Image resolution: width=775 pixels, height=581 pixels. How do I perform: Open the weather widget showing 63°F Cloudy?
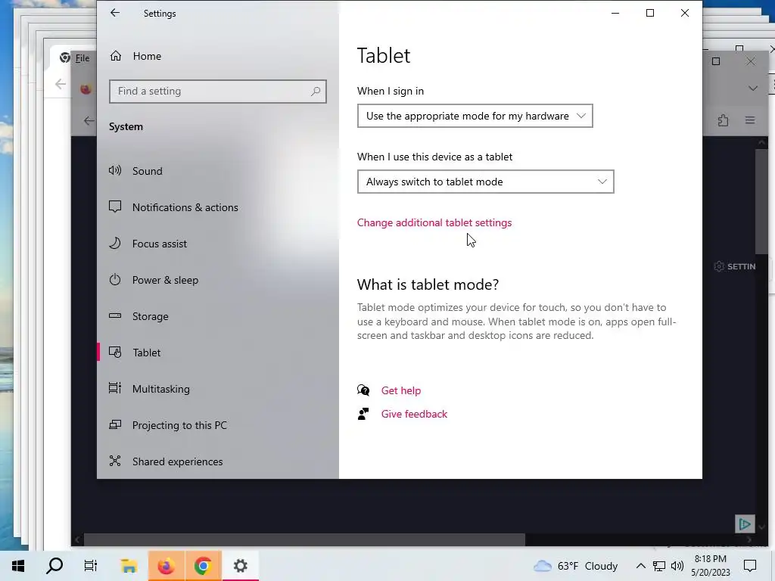coord(576,566)
